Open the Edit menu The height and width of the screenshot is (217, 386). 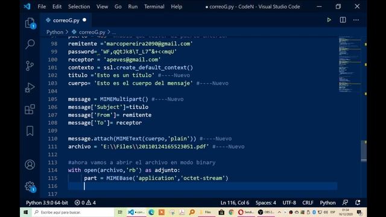tap(57, 7)
